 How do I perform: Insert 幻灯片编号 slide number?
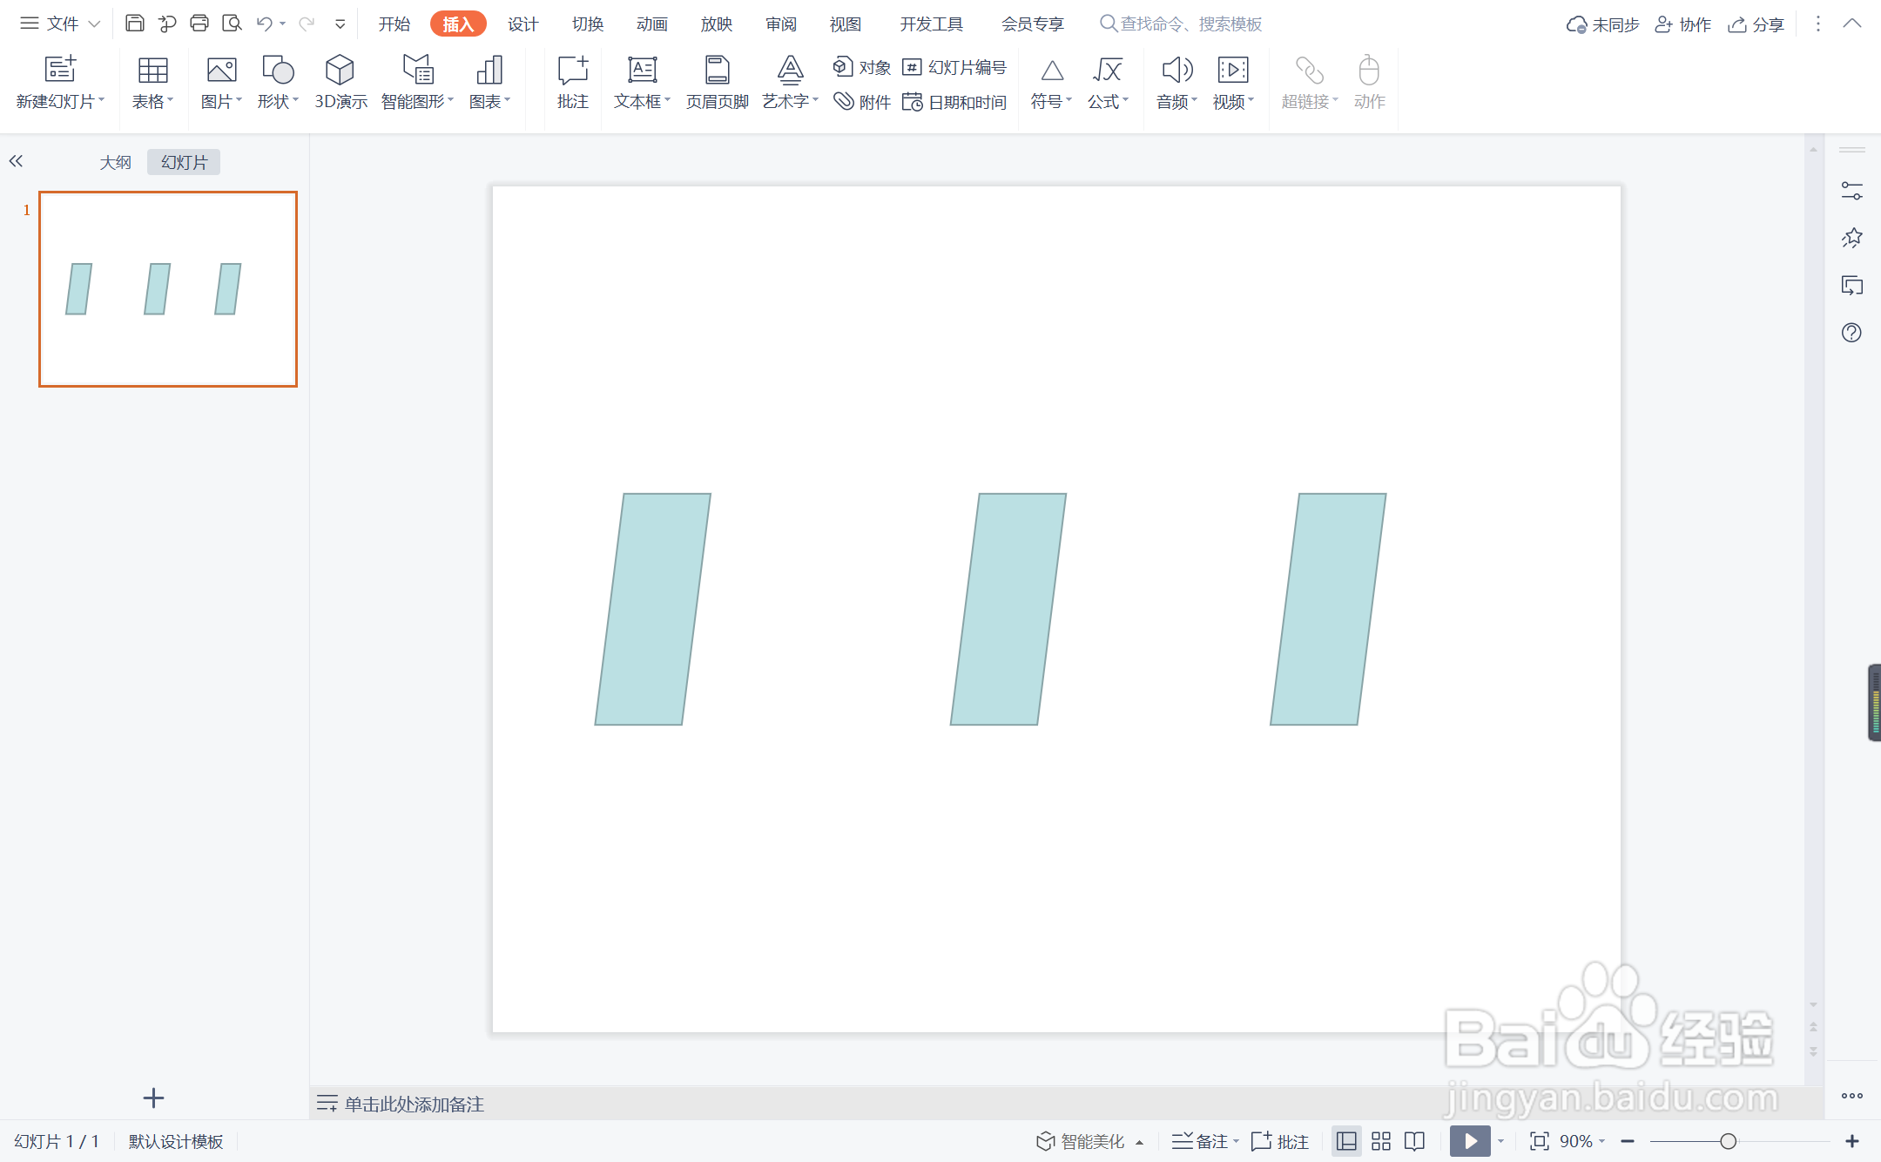(x=955, y=67)
